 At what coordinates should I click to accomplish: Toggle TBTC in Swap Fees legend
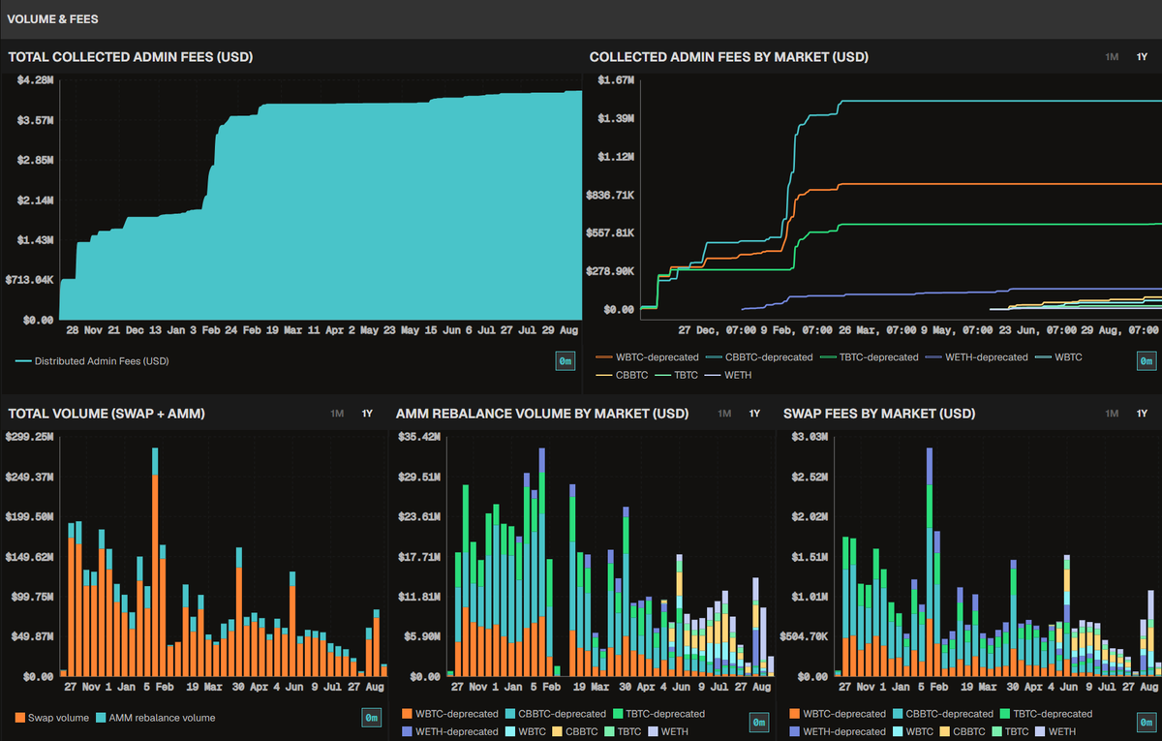click(1012, 731)
